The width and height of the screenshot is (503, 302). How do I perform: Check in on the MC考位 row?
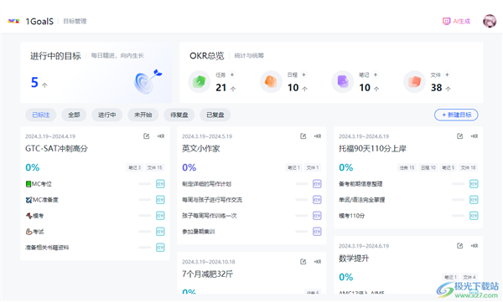click(160, 184)
